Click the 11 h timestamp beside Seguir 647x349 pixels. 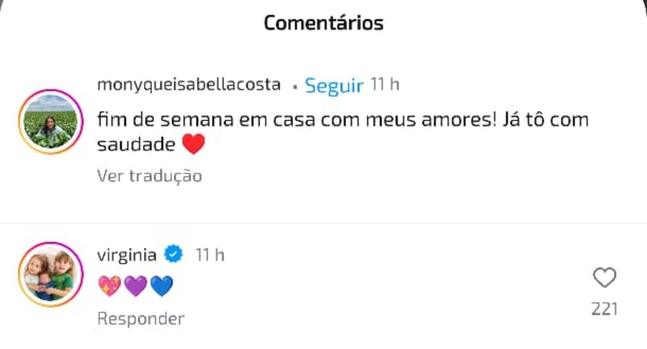385,85
